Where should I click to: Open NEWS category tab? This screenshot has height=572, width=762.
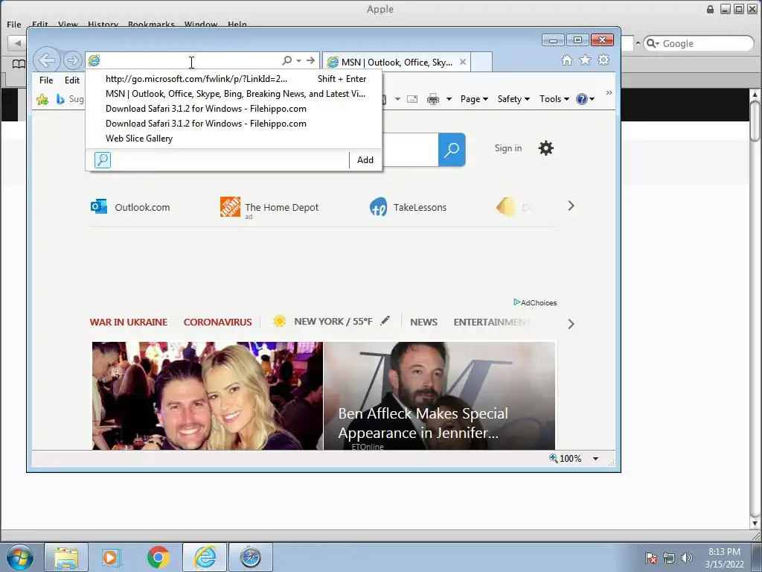pos(423,322)
